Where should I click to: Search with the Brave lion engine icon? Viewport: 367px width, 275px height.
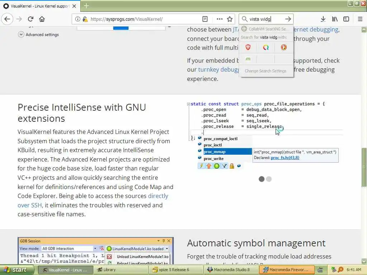(x=248, y=48)
